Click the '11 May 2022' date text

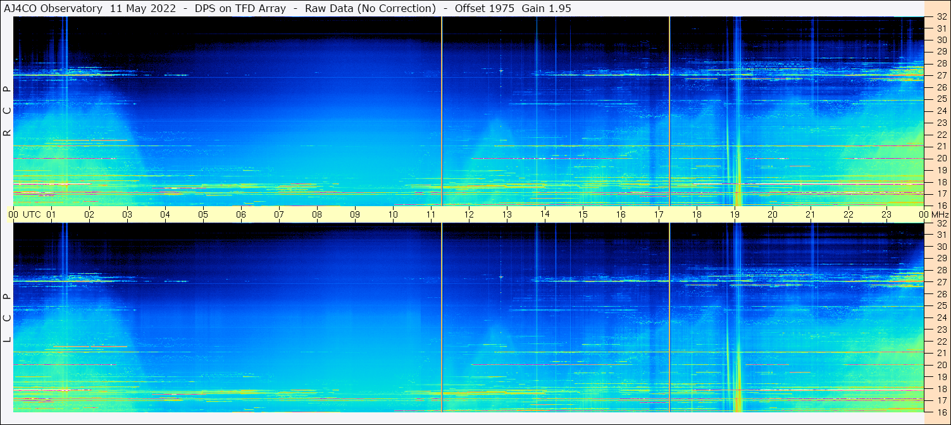(x=143, y=8)
